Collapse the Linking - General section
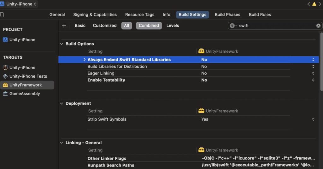The image size is (323, 169). 62,143
